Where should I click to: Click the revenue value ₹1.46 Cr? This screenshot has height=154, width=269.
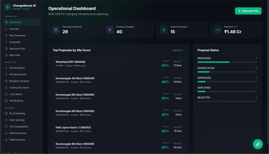(x=233, y=32)
